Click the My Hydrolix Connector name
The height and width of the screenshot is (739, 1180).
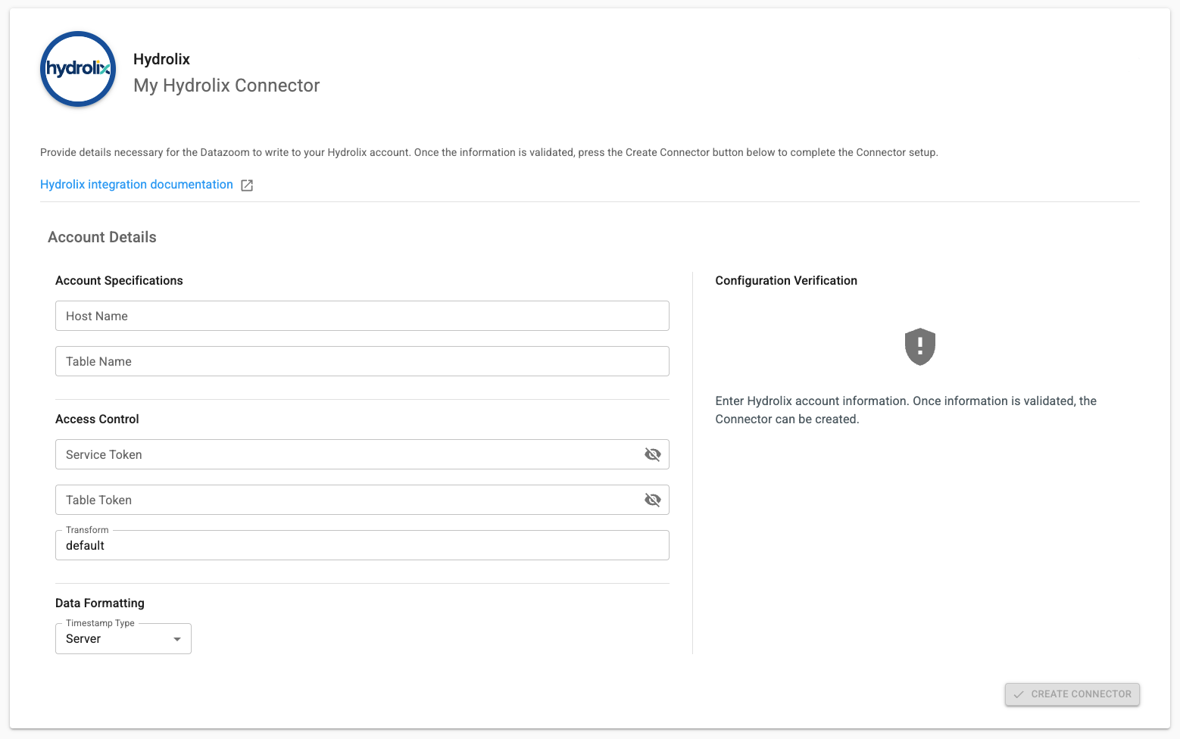coord(226,86)
